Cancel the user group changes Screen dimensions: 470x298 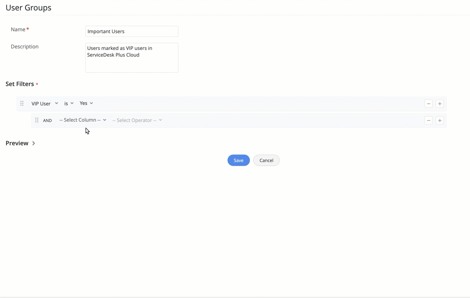tap(266, 160)
